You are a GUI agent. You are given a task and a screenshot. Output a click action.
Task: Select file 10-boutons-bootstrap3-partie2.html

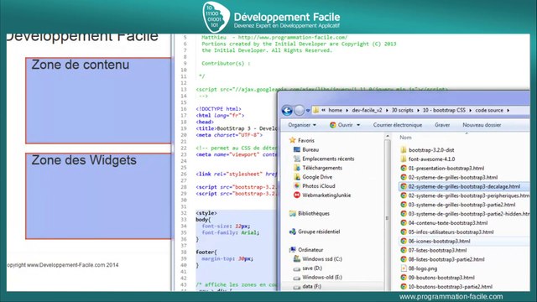coord(446,287)
